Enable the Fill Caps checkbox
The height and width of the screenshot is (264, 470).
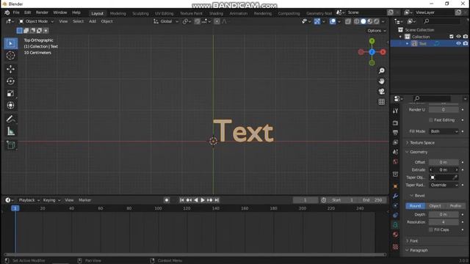pyautogui.click(x=431, y=230)
